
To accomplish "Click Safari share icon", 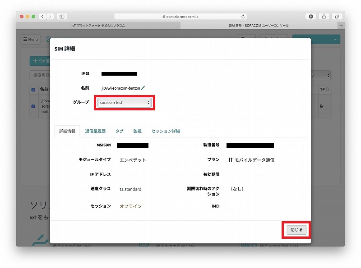I will pos(324,16).
